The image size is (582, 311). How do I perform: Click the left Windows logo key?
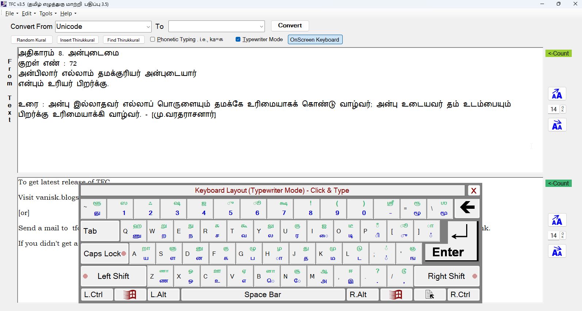[x=130, y=295]
